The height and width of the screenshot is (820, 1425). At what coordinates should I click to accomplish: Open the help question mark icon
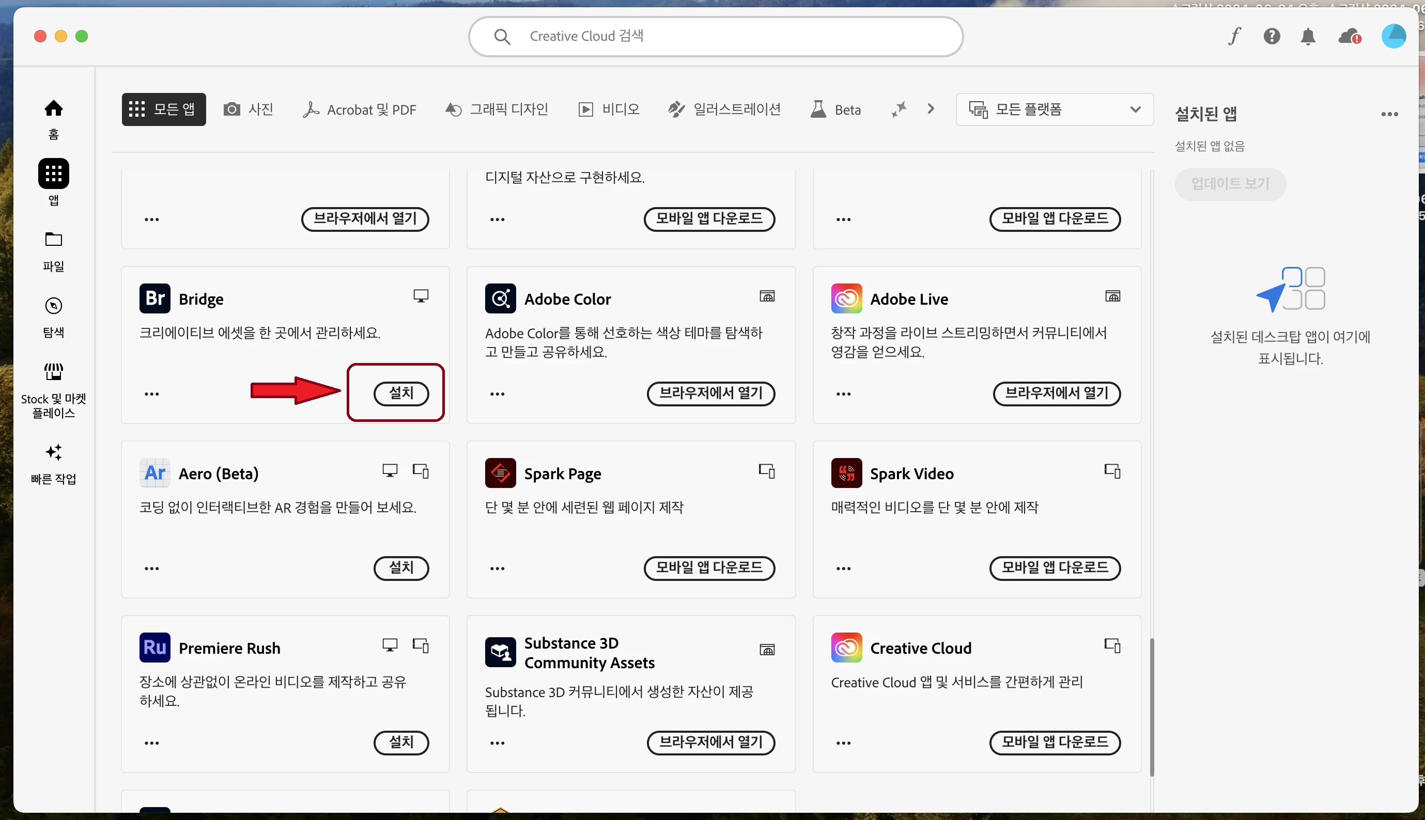pos(1272,37)
